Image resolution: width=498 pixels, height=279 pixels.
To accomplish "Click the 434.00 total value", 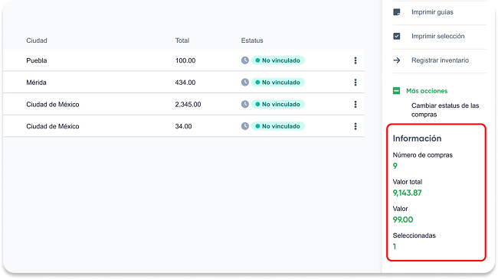I will [185, 83].
